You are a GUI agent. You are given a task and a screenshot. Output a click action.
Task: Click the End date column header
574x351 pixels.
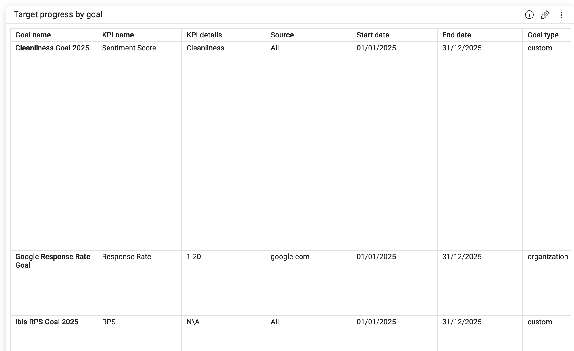pos(456,35)
